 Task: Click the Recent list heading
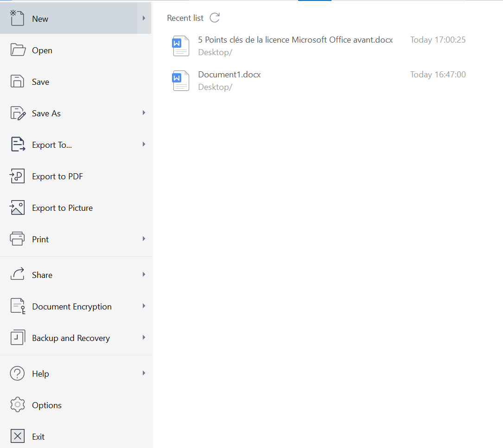(185, 18)
